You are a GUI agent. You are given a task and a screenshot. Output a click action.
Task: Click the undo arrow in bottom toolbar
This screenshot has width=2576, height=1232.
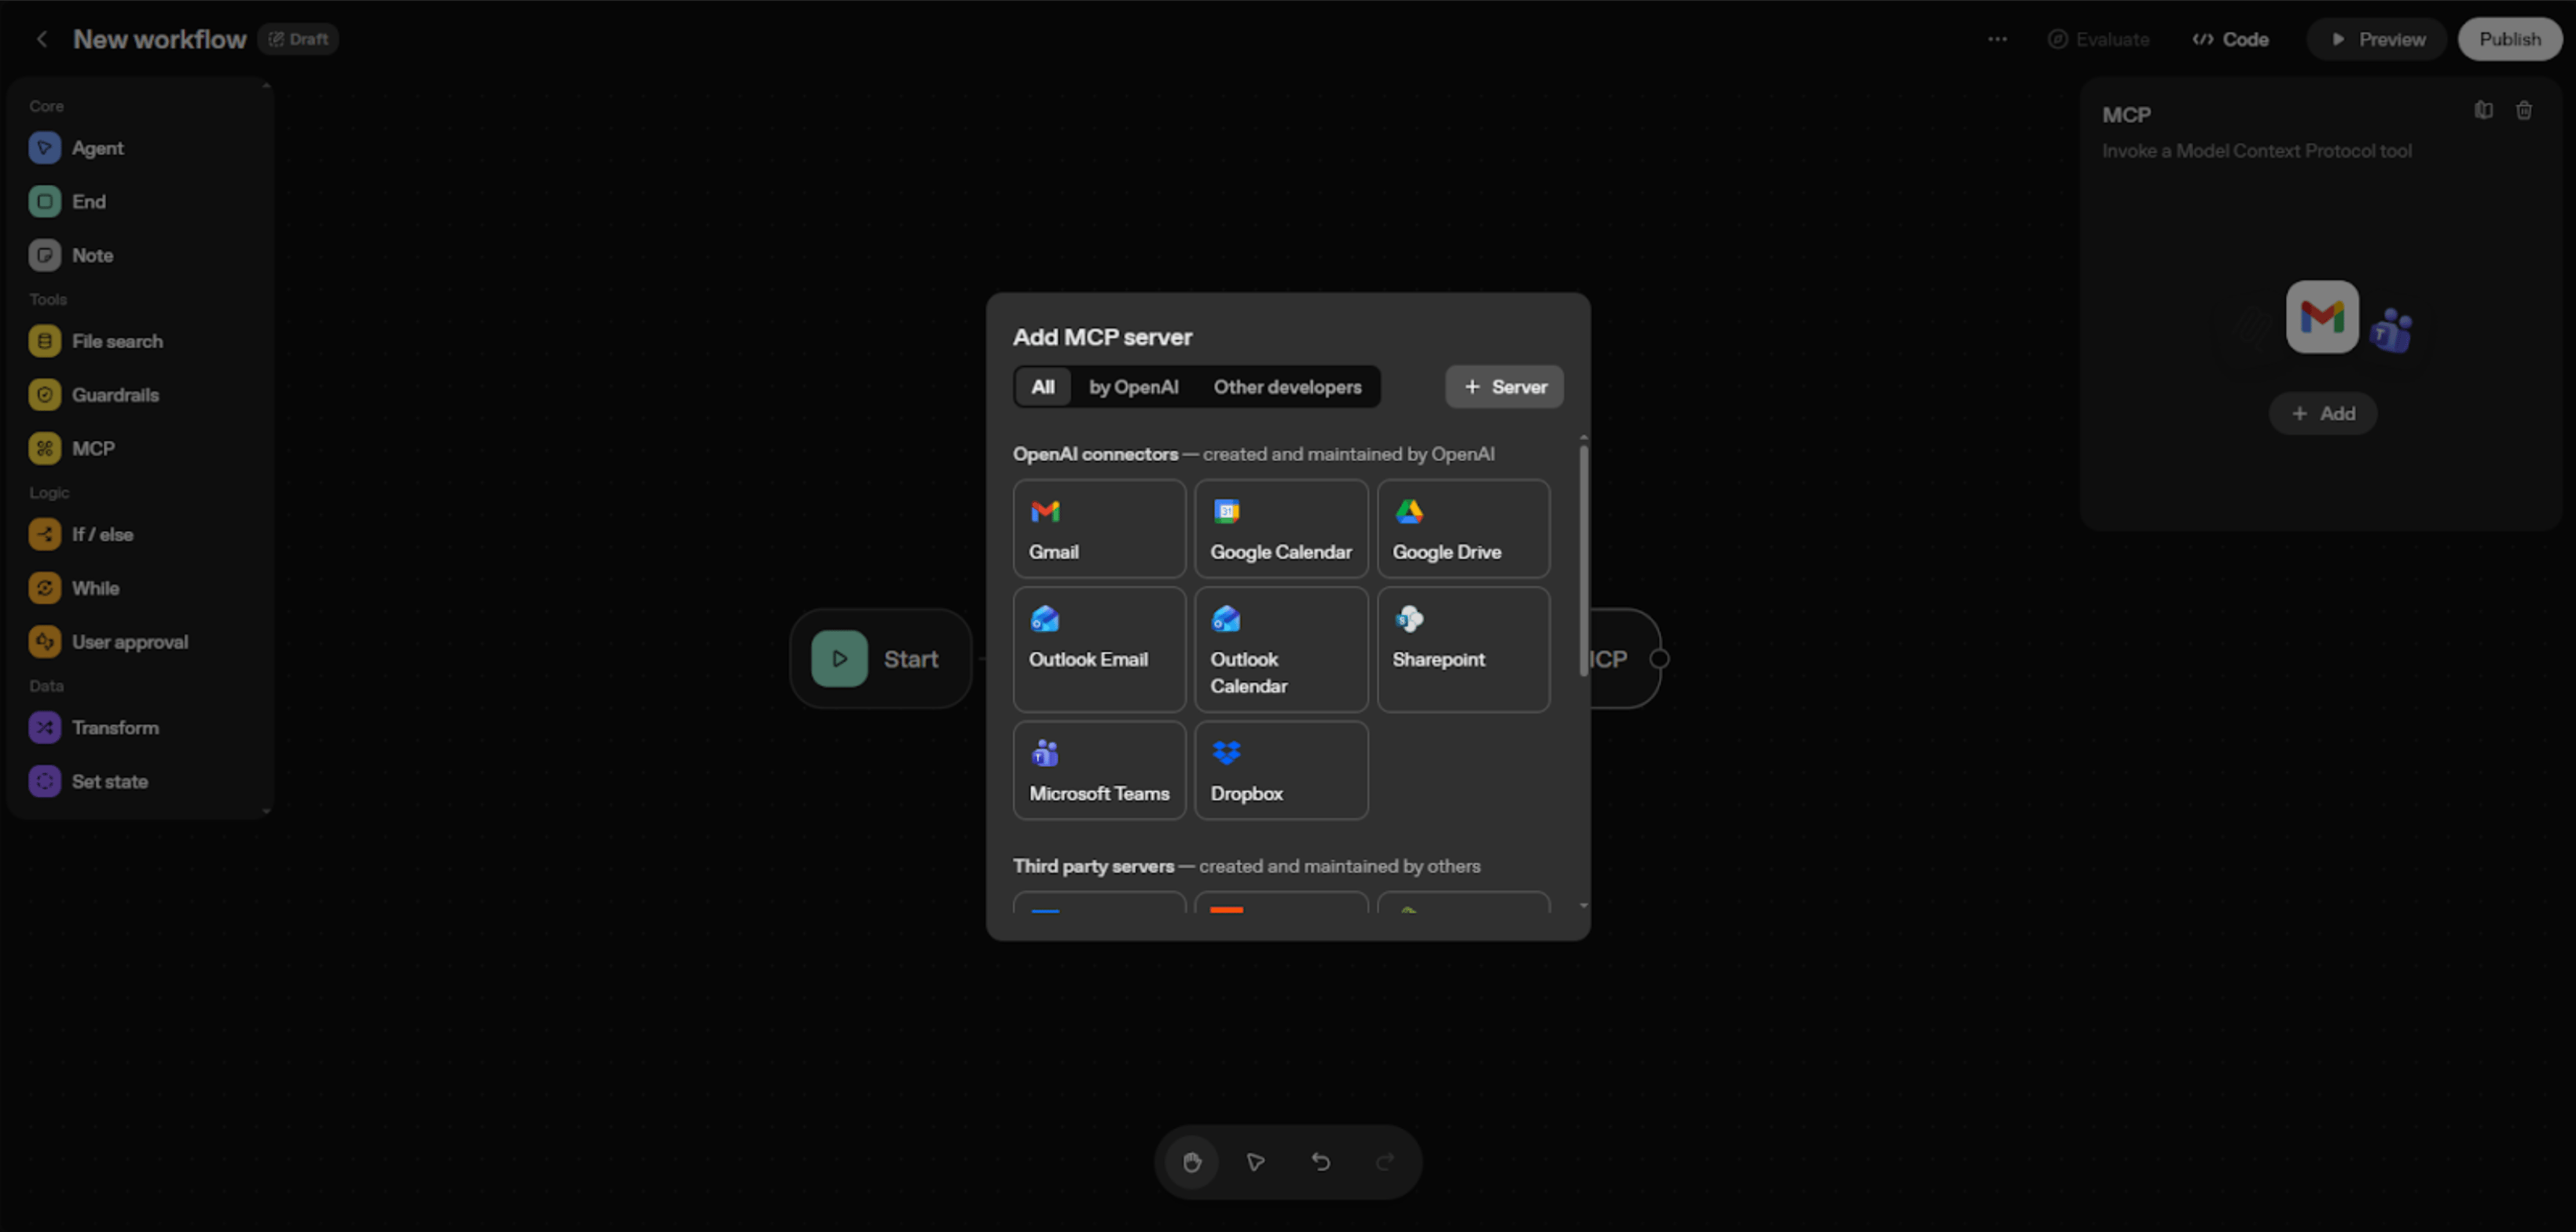point(1320,1162)
